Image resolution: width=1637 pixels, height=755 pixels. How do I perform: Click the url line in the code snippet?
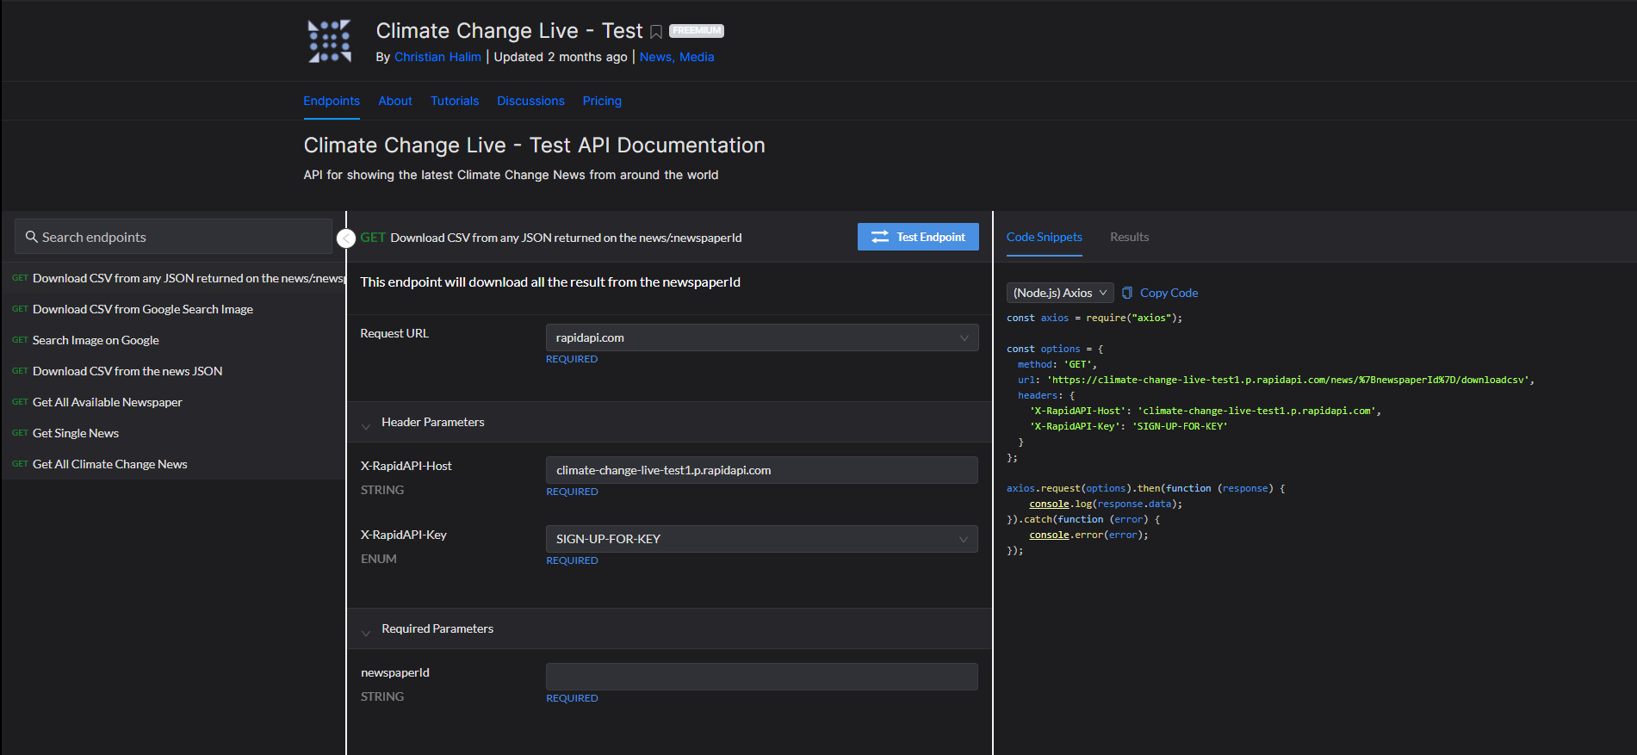1275,380
